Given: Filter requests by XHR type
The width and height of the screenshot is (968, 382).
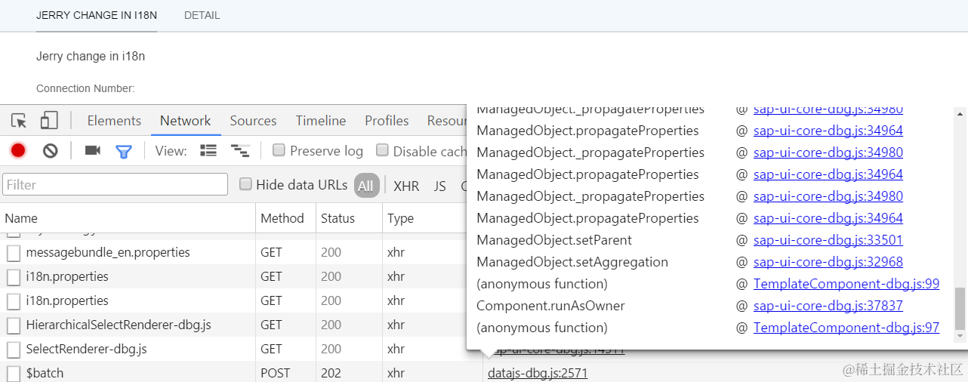Looking at the screenshot, I should [406, 186].
